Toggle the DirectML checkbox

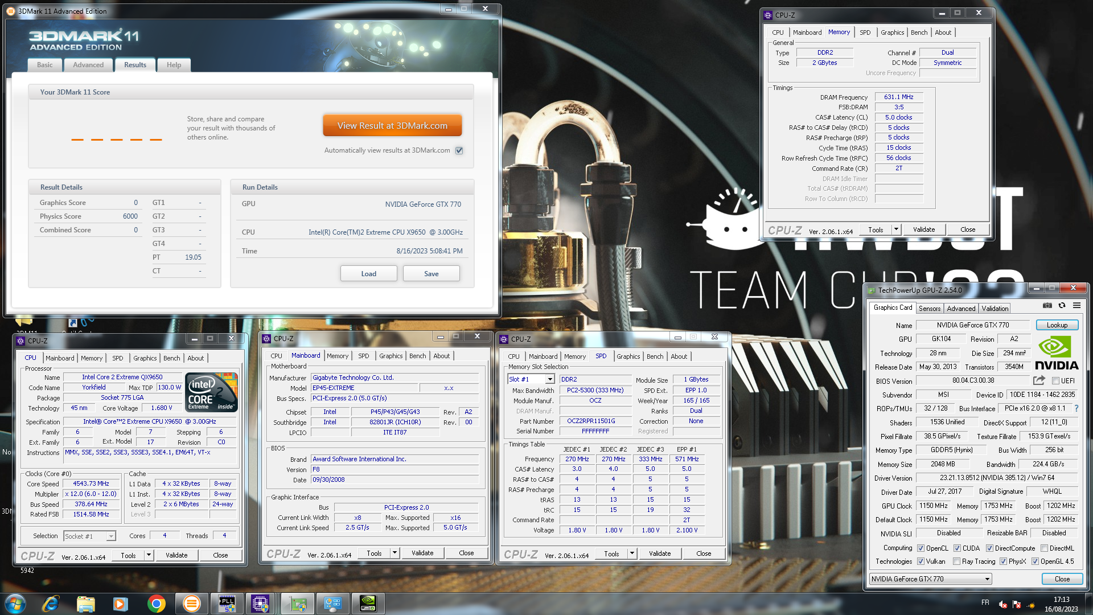[1044, 548]
